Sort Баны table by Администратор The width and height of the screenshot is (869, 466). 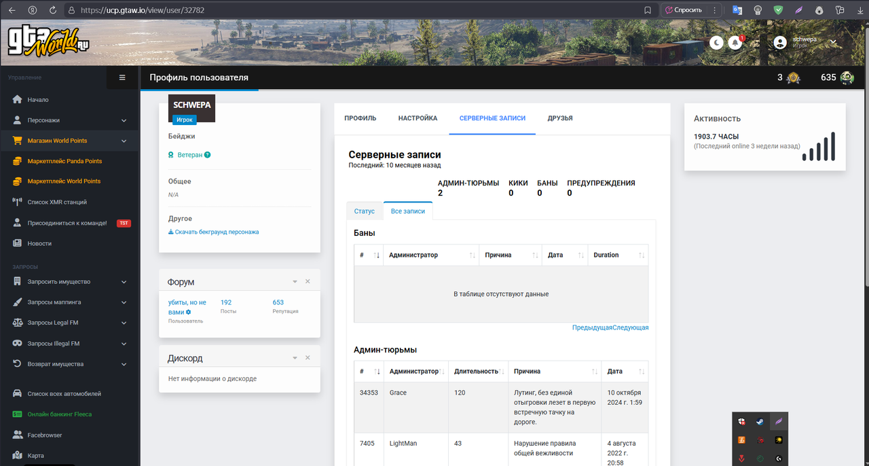click(x=430, y=255)
